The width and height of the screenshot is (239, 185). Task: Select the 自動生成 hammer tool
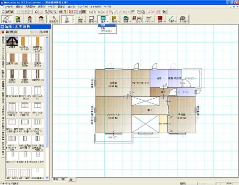click(x=54, y=19)
